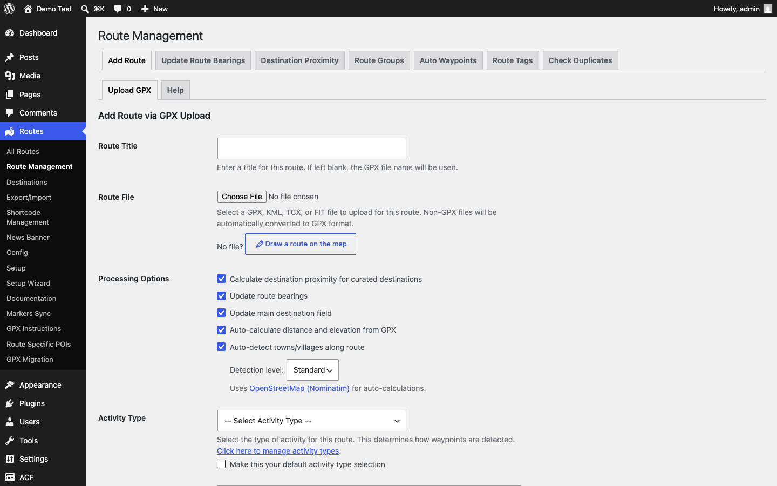Click the admin avatar icon
The image size is (777, 486).
point(768,9)
